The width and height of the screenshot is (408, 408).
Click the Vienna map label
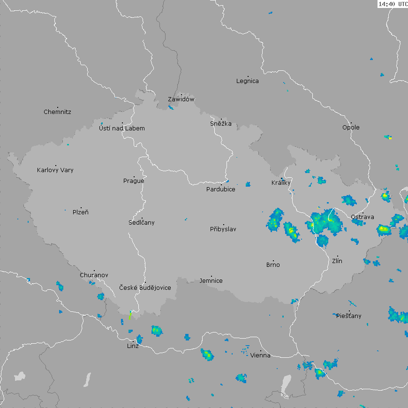click(x=260, y=355)
